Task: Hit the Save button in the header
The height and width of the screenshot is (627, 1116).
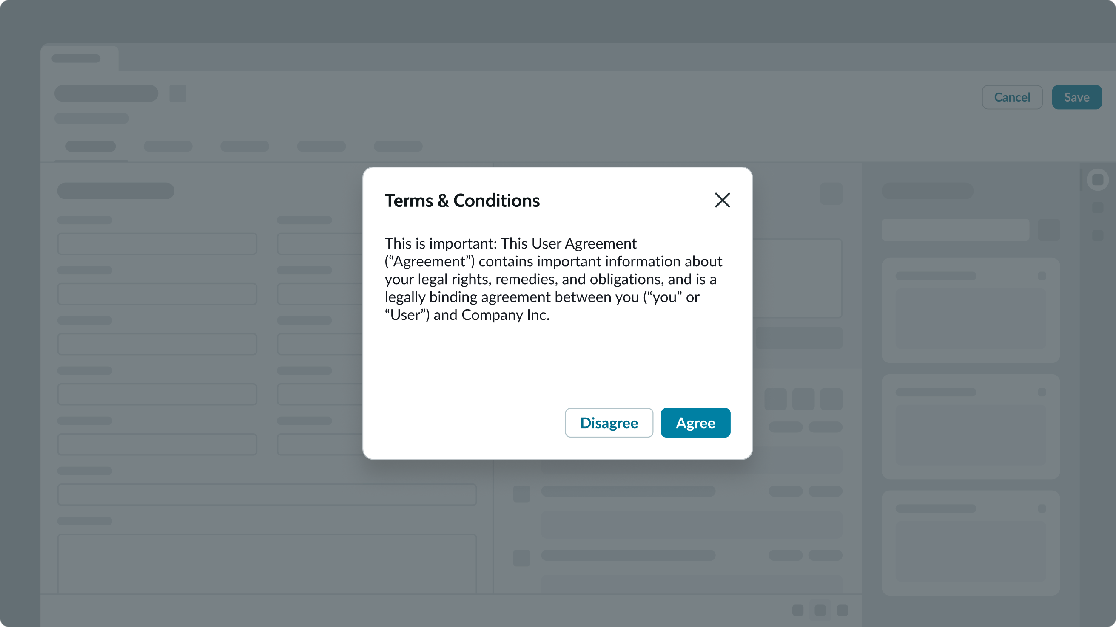Action: click(1076, 97)
